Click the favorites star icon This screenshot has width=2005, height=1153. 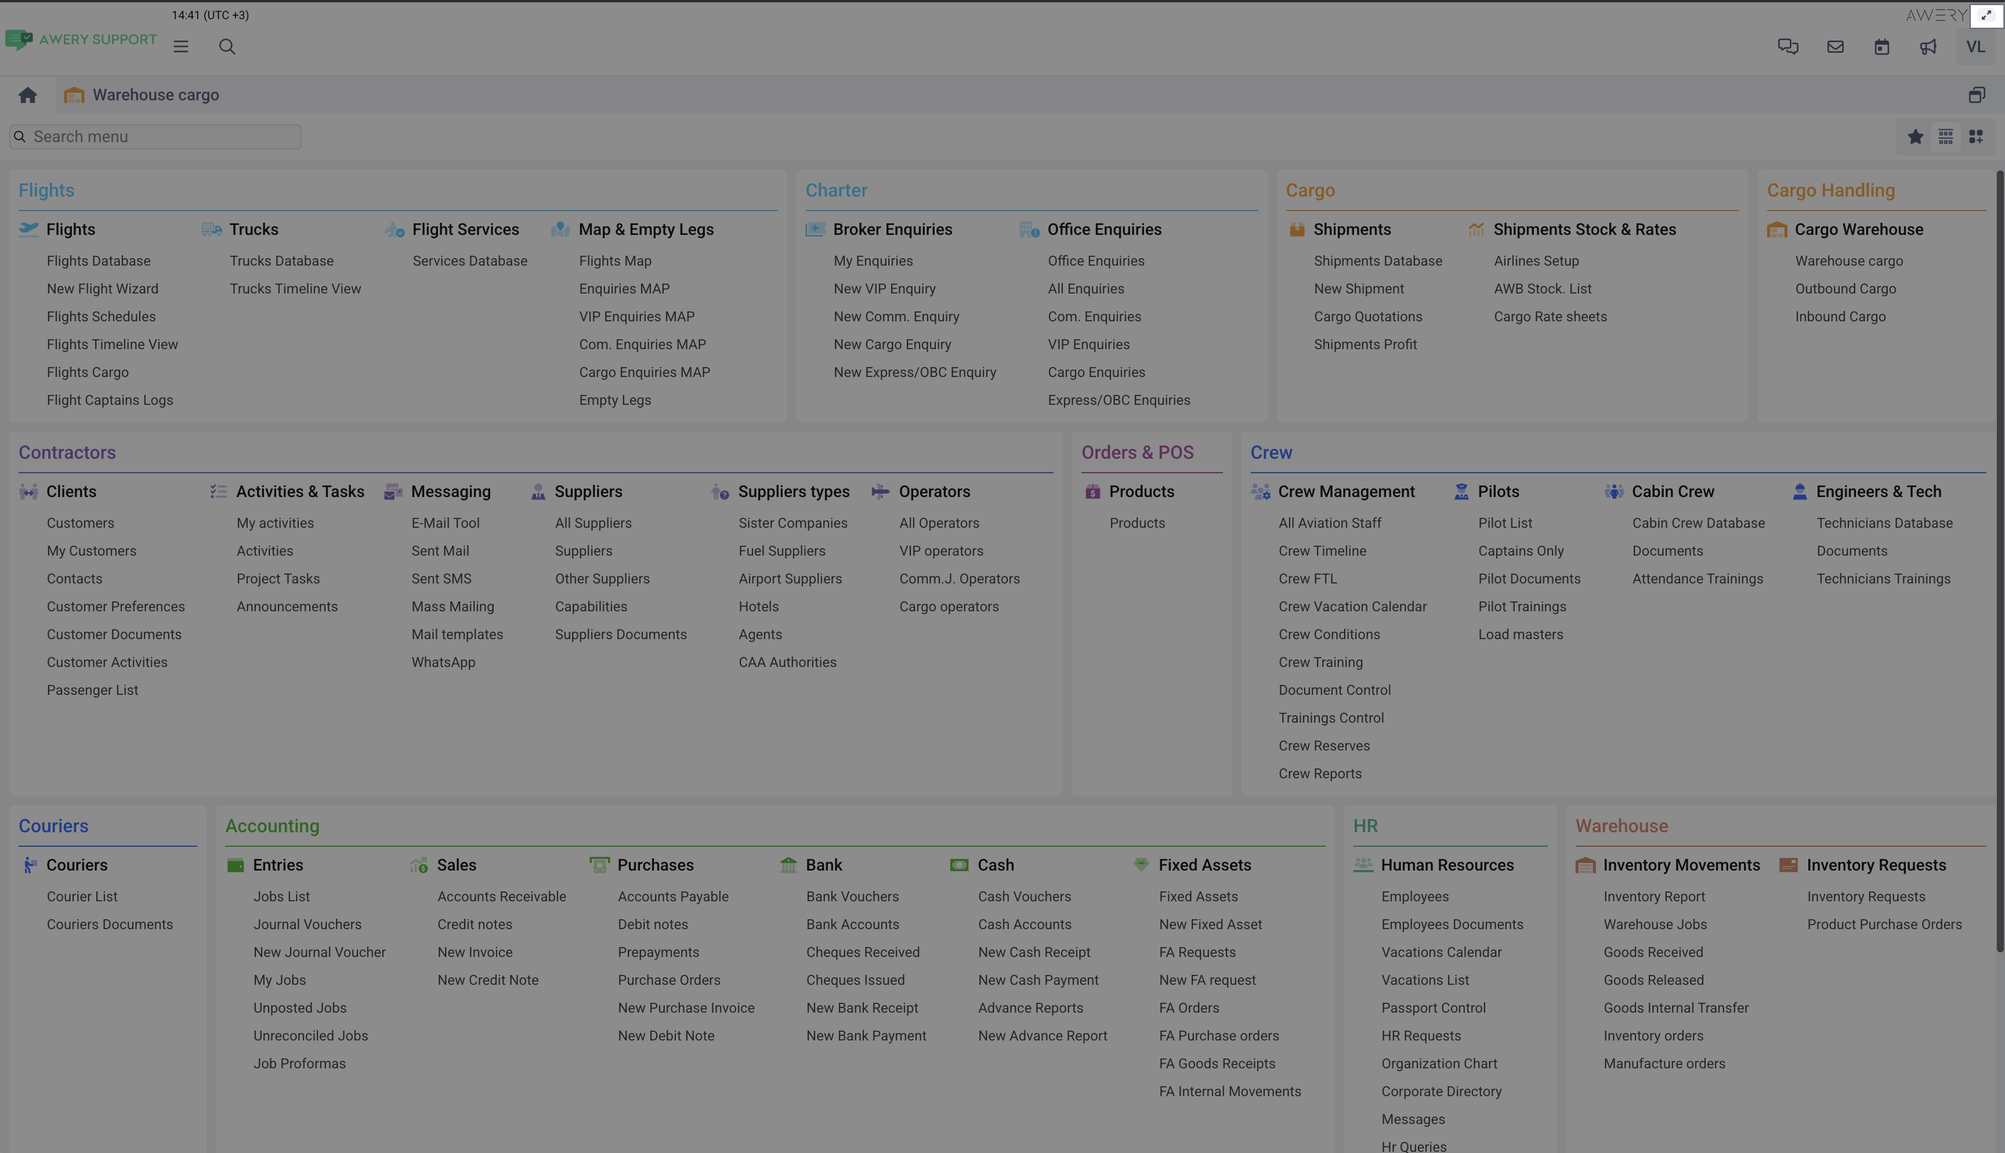tap(1914, 137)
